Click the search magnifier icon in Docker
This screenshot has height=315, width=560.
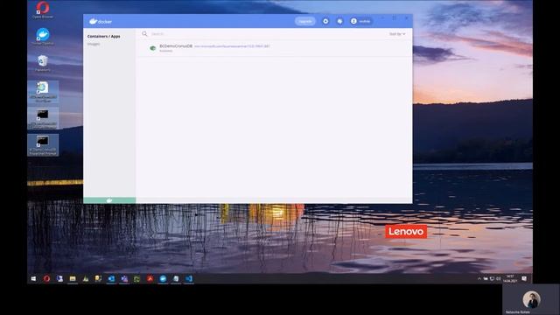coord(144,34)
